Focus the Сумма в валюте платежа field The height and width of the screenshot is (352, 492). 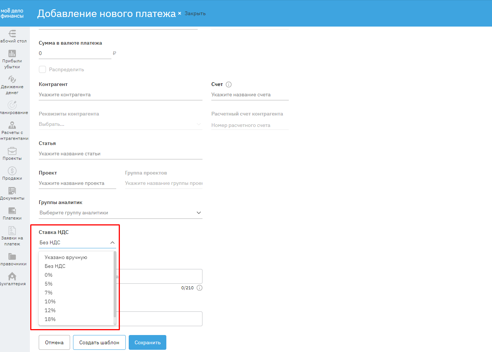point(75,54)
